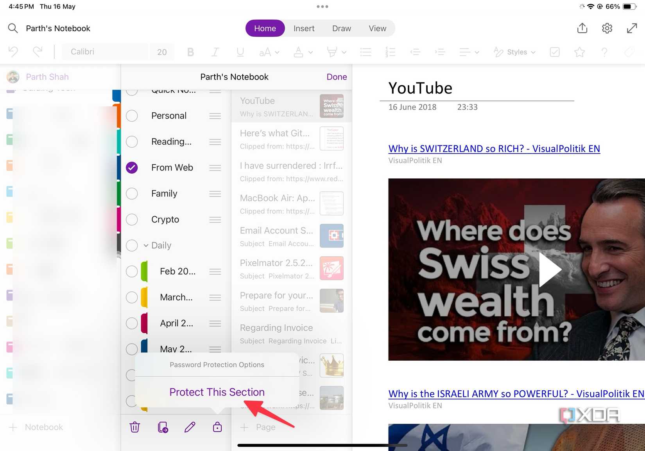Open the Why is SWITZERLAND so RICH link
Viewport: 645px width, 451px height.
[x=494, y=149]
